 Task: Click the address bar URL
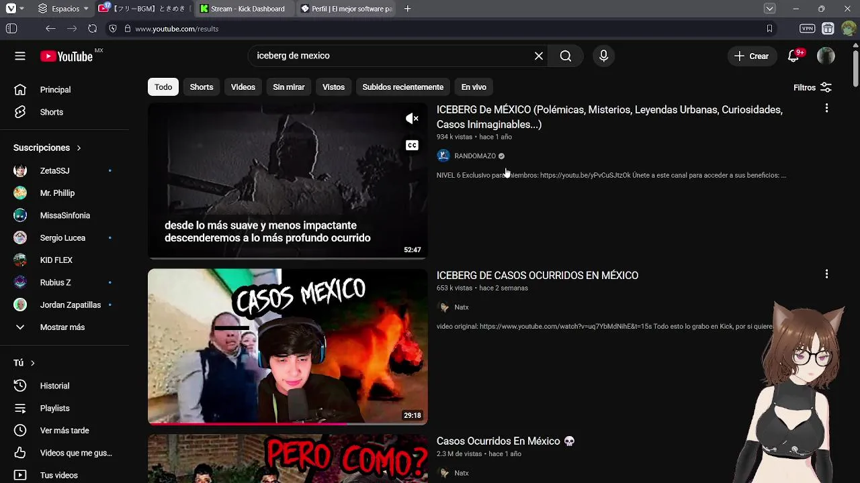coord(177,29)
